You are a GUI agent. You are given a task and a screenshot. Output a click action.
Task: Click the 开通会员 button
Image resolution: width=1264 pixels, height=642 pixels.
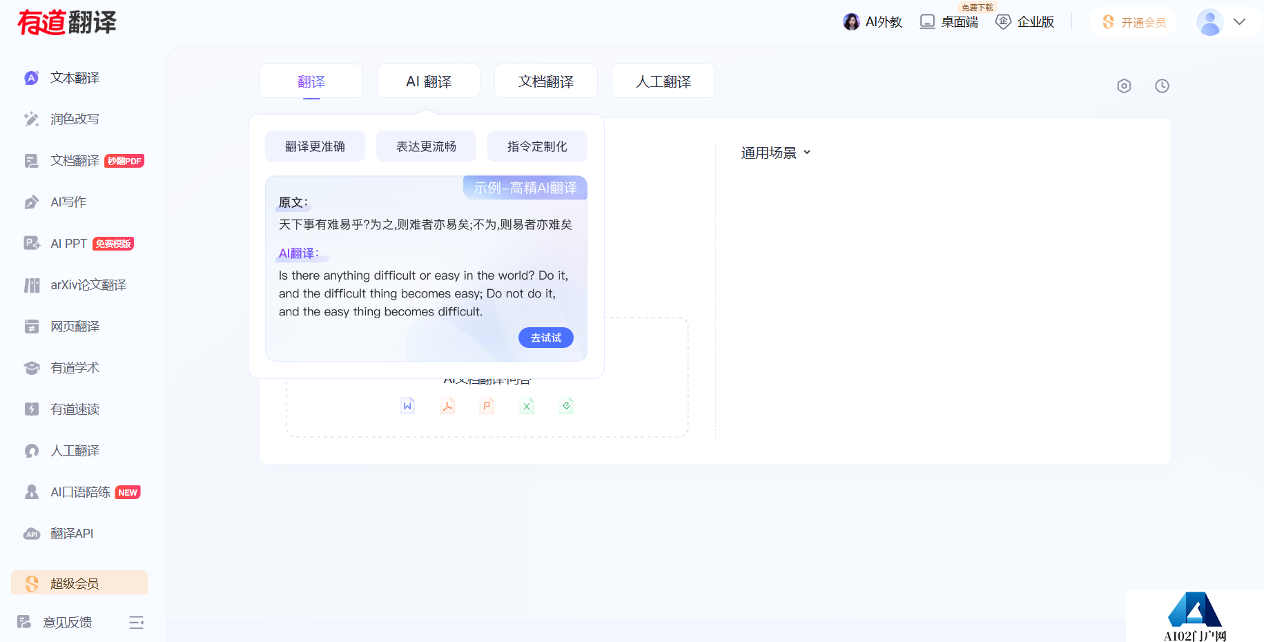click(x=1134, y=22)
